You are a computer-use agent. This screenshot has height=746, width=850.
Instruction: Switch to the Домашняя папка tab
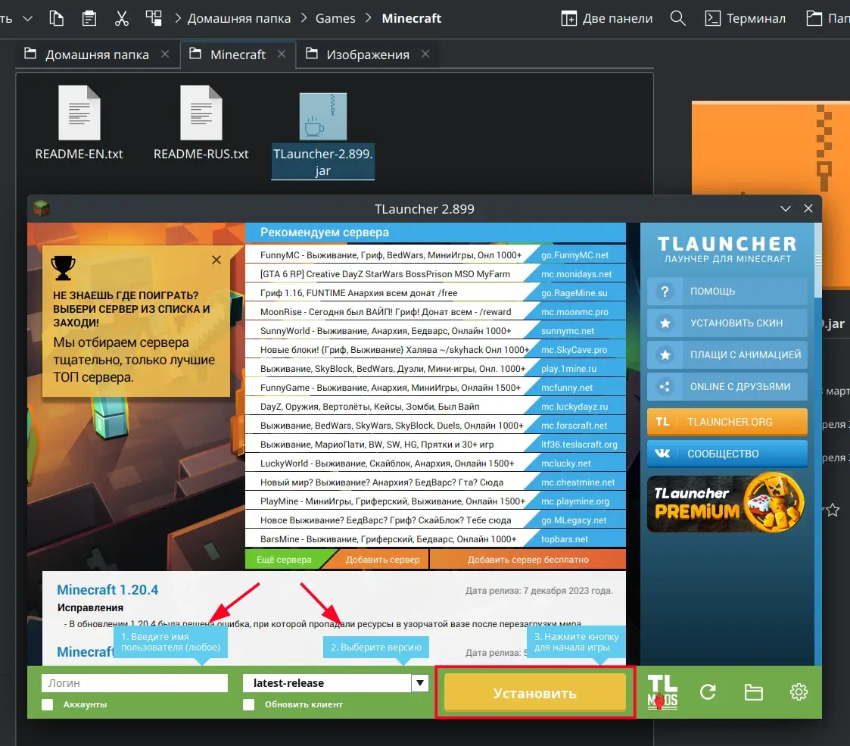96,55
